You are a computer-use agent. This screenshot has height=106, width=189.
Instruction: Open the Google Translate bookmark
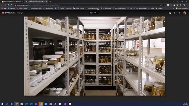pos(79,8)
